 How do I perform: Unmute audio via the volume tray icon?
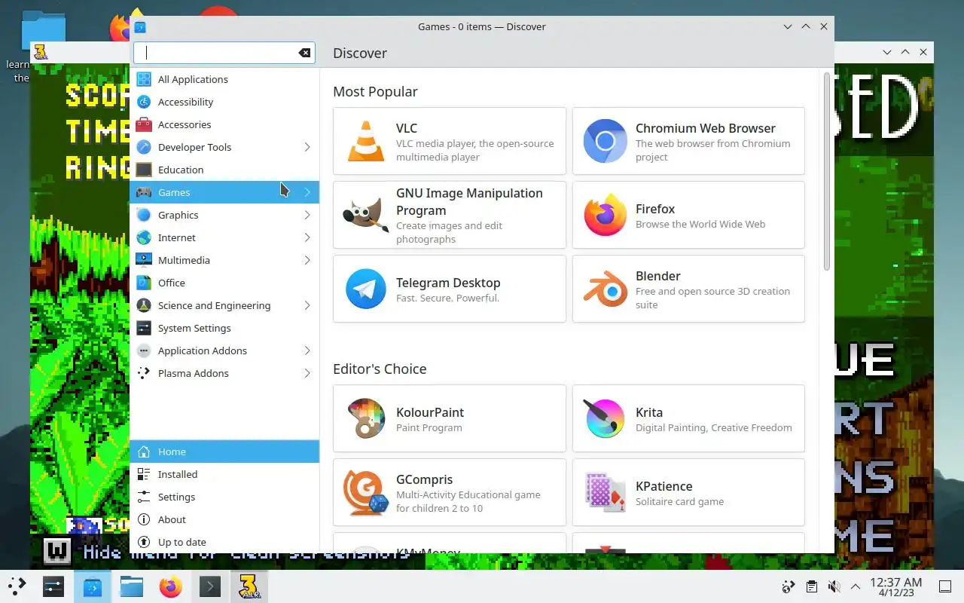pyautogui.click(x=834, y=586)
